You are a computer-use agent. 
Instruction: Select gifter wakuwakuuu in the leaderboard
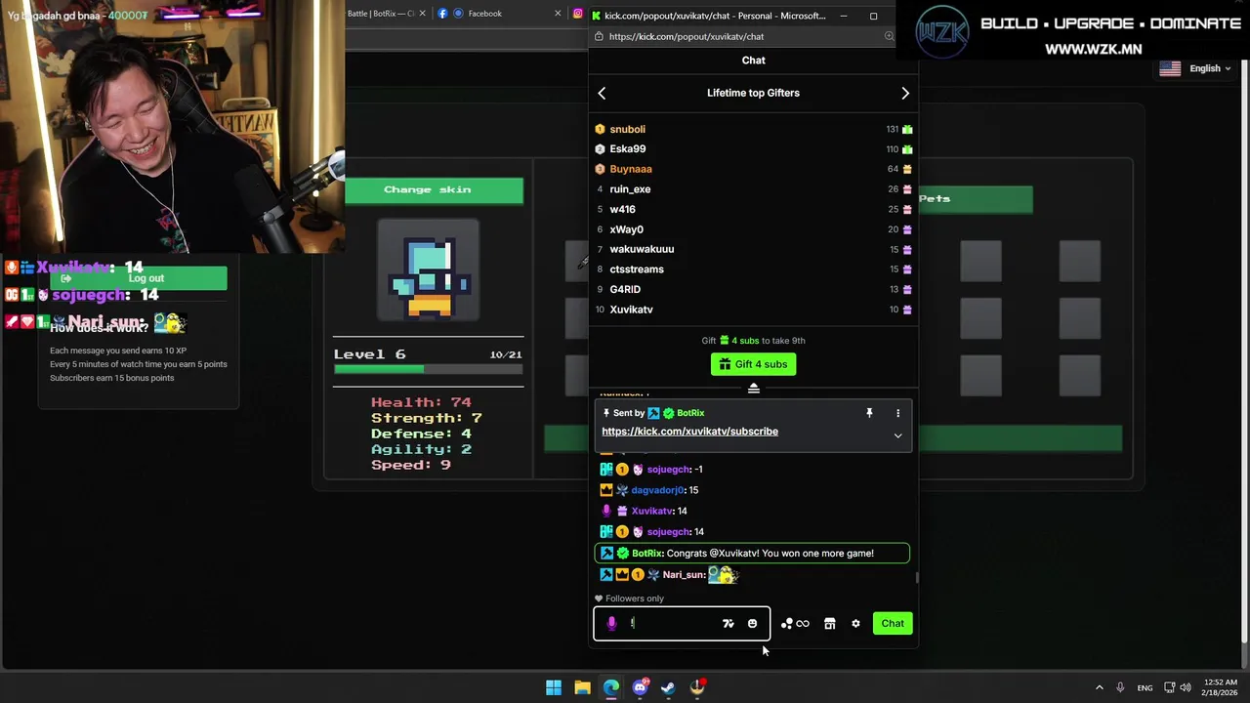tap(642, 249)
